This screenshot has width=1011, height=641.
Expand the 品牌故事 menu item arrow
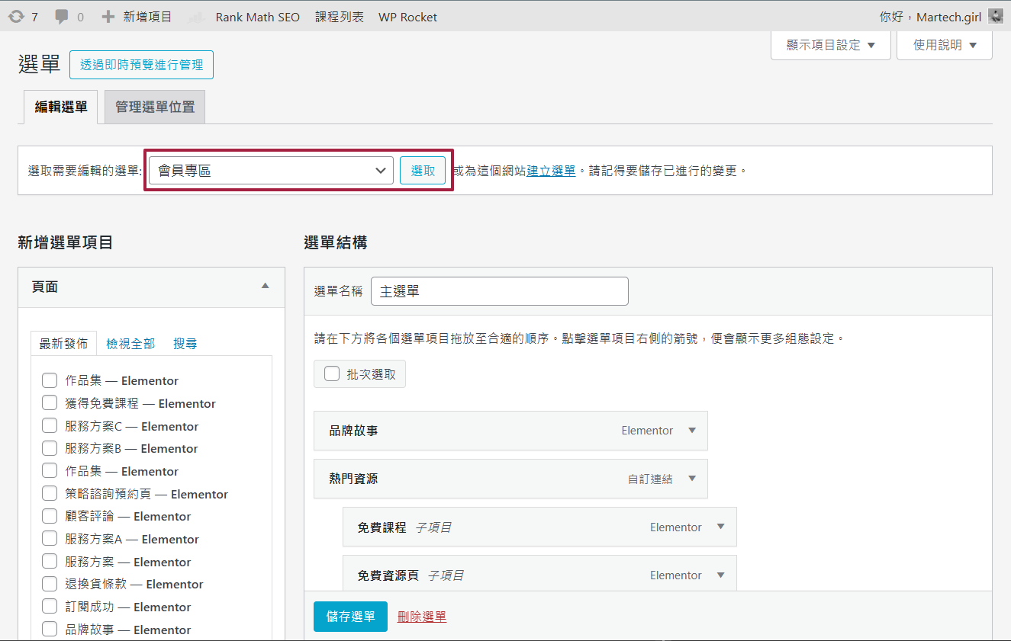tap(692, 431)
